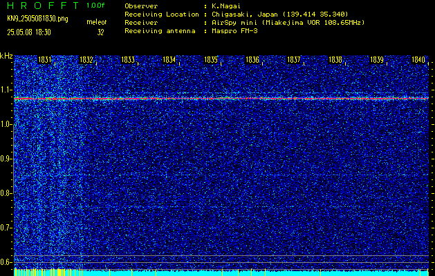Click receiver AirSpy mini text
Screen dimensions: 435x276
[288, 23]
